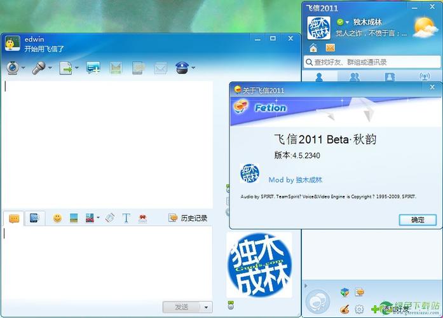Click the 独木成林 nickname in main window
This screenshot has width=443, height=318.
[x=367, y=22]
